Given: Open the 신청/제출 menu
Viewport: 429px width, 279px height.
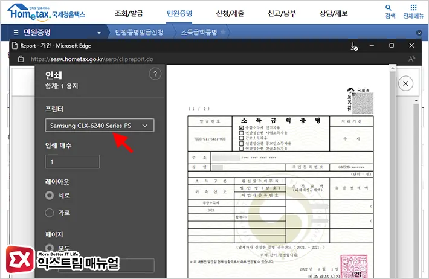Looking at the screenshot, I should click(230, 13).
